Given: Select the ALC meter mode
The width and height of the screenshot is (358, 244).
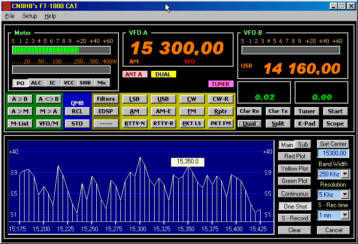Looking at the screenshot, I should [x=36, y=83].
